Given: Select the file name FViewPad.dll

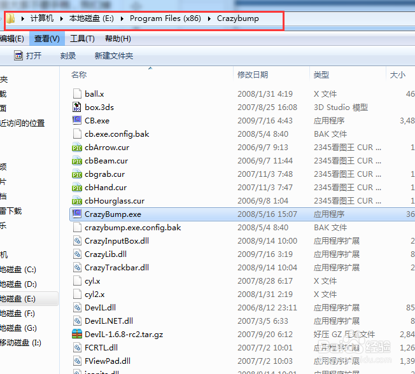Looking at the screenshot, I should point(108,361).
